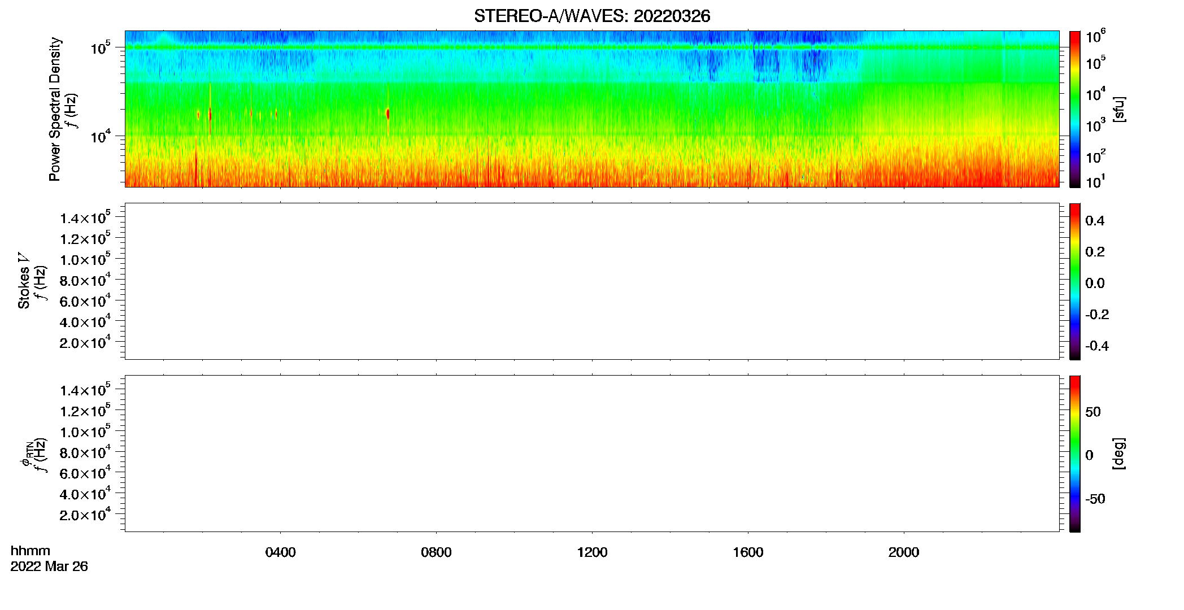Screen dimensions: 1184x610
Task: Click the 1200 time tick label
Action: coord(592,552)
